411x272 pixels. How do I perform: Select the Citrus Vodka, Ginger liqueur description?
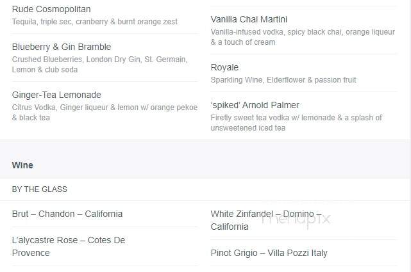click(x=105, y=113)
